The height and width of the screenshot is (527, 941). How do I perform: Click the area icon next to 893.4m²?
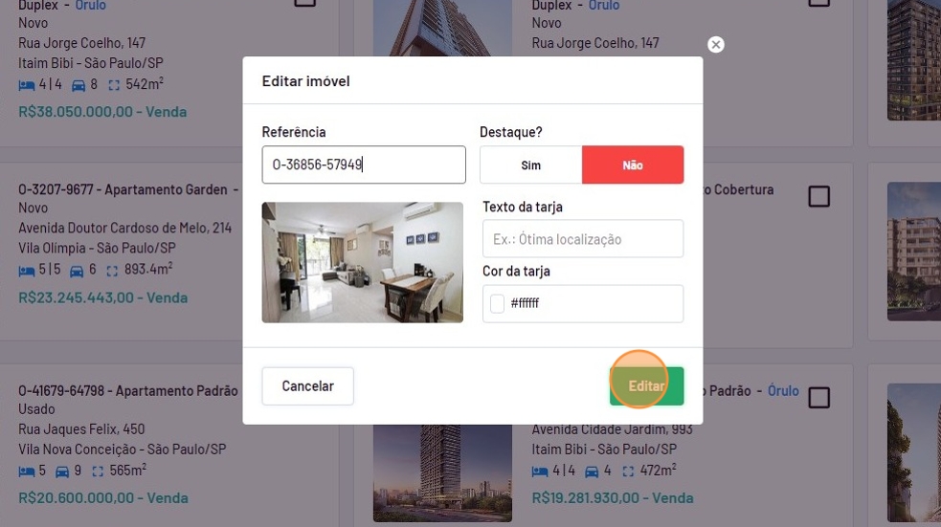(112, 271)
